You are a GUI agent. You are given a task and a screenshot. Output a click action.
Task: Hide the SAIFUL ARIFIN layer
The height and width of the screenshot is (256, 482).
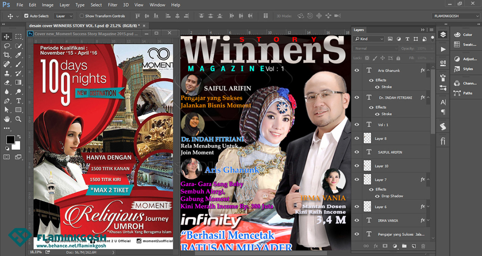pyautogui.click(x=357, y=152)
